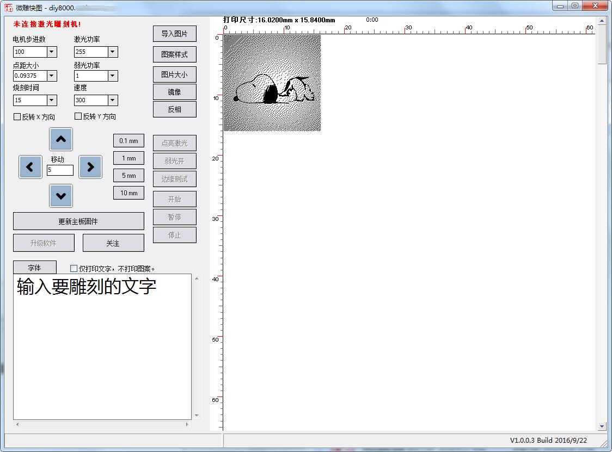This screenshot has height=452, width=612.
Task: Open the 速度 dropdown
Action: [112, 100]
